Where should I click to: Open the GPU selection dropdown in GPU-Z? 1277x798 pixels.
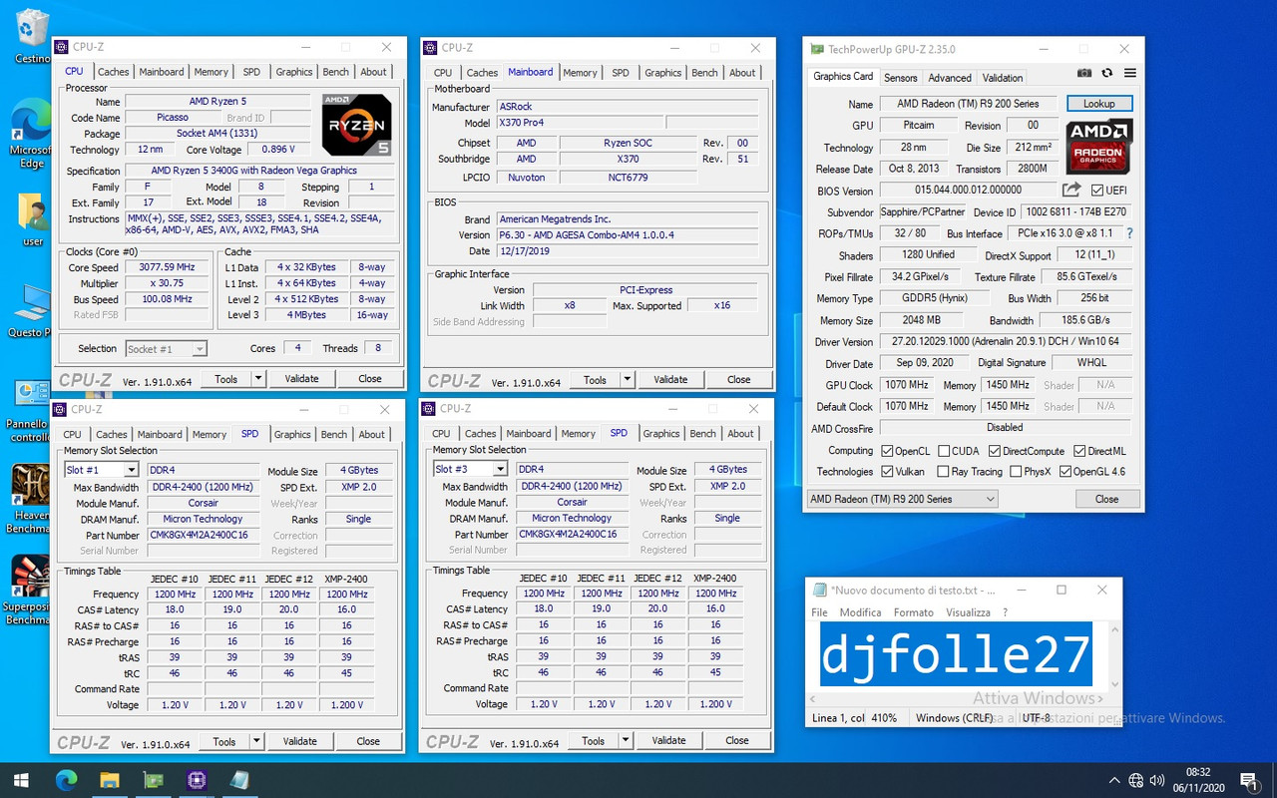[902, 499]
